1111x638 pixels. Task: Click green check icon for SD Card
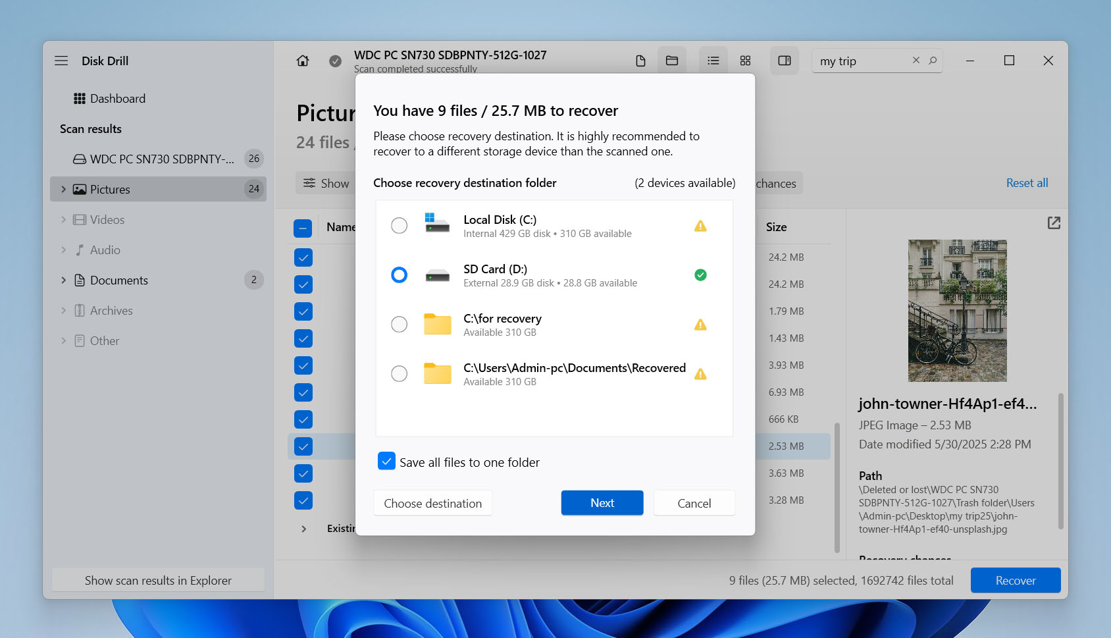click(x=700, y=275)
